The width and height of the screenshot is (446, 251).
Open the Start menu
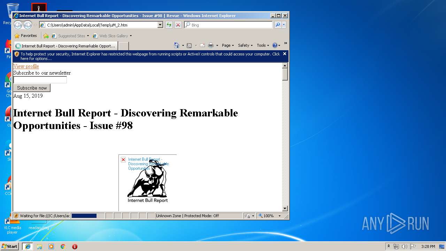click(x=10, y=246)
